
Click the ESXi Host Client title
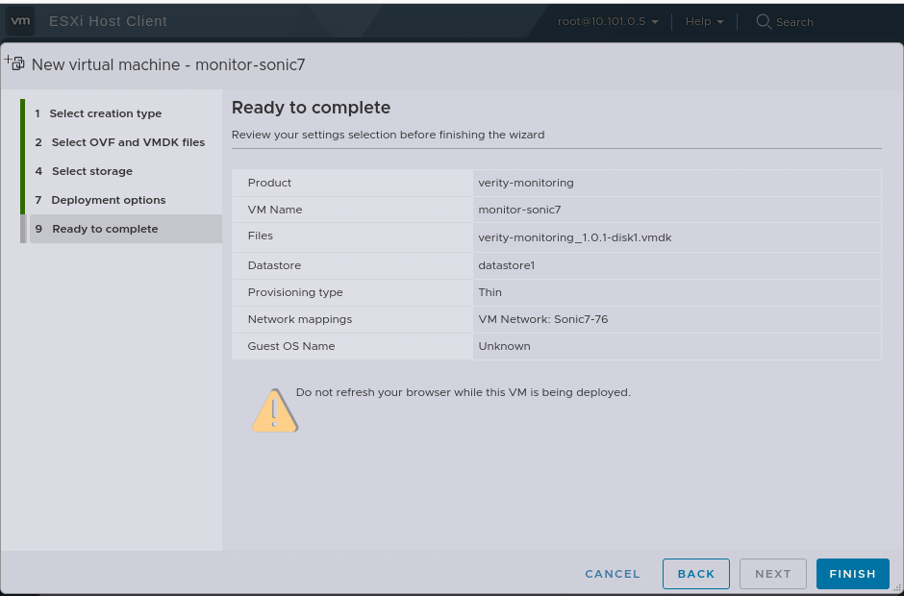pyautogui.click(x=108, y=21)
